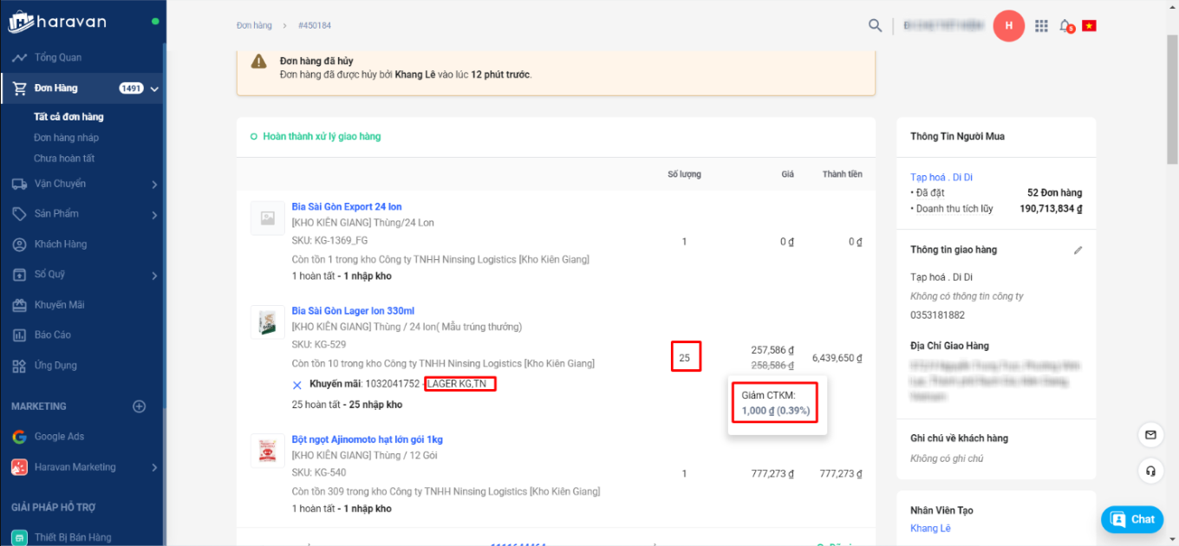Click the search magnifier icon
This screenshot has height=546, width=1179.
(875, 25)
